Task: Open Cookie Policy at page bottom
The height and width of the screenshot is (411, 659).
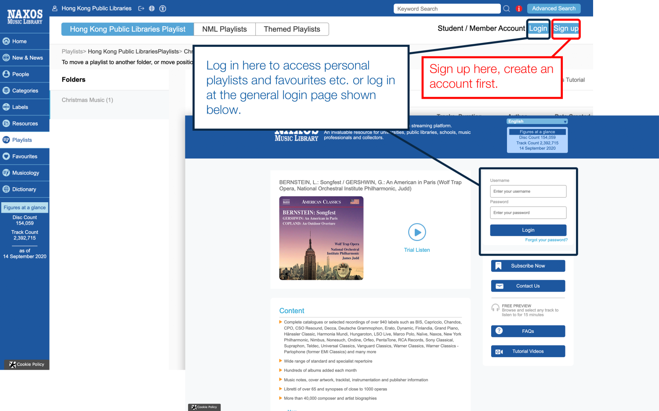Action: pos(204,407)
